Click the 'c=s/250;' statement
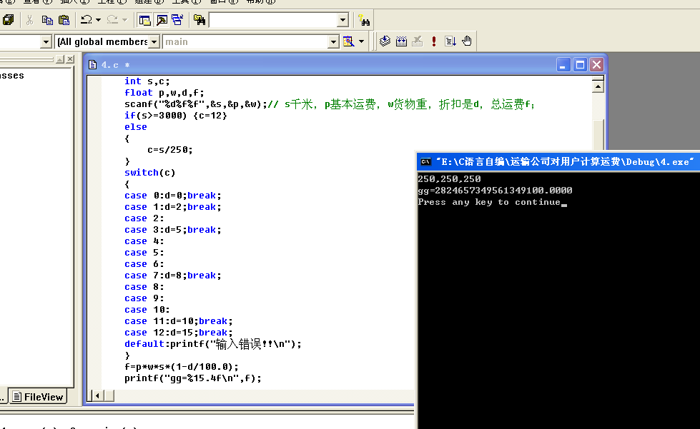 point(170,150)
